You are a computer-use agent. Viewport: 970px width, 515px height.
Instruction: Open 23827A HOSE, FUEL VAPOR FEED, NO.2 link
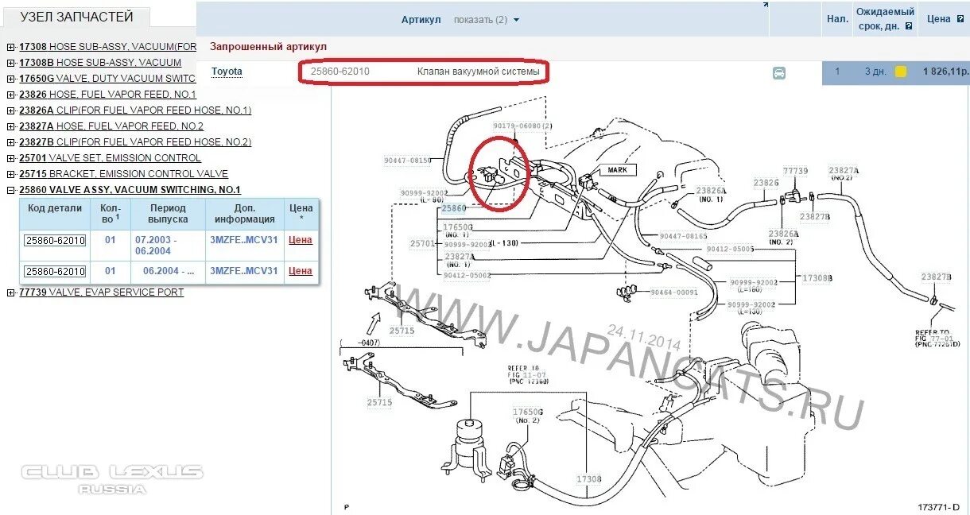[x=111, y=126]
